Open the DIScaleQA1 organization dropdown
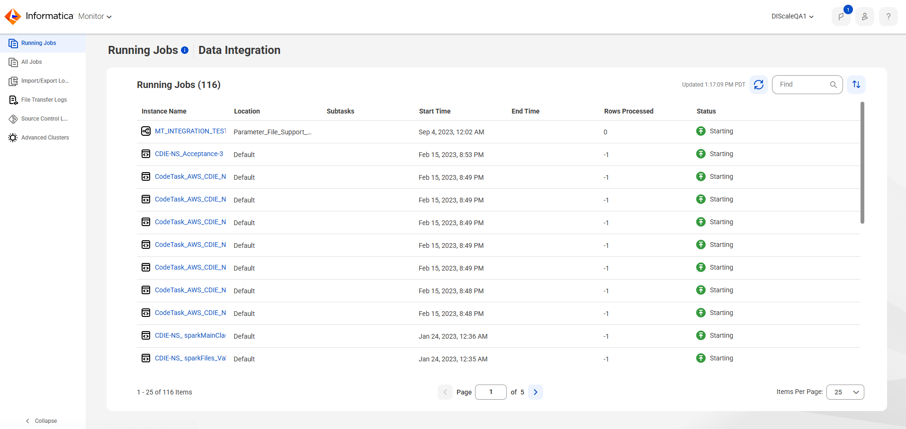The width and height of the screenshot is (906, 429). [x=792, y=17]
